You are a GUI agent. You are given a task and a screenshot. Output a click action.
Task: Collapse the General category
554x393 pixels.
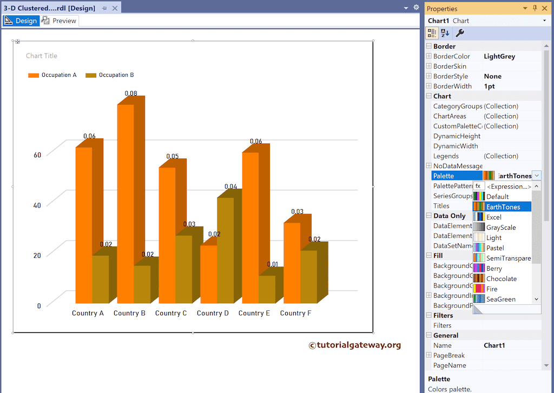429,335
